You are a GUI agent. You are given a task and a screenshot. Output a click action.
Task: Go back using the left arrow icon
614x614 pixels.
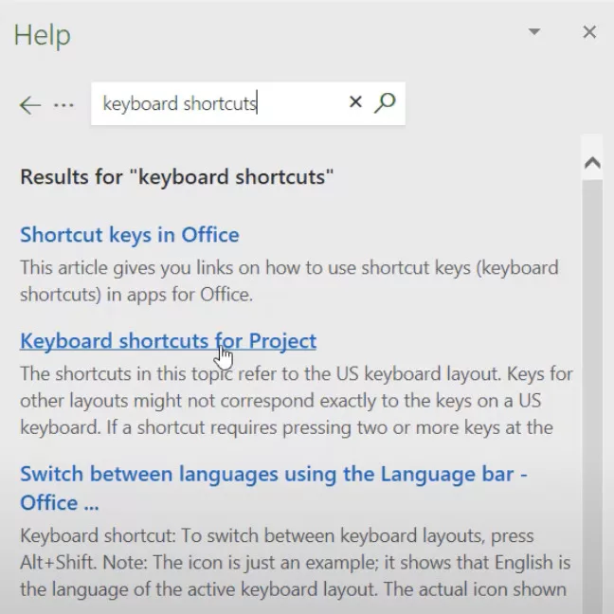(x=30, y=105)
